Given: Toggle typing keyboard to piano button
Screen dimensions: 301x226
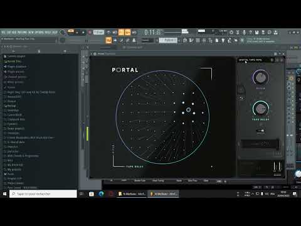Looking at the screenshot, I should click(108, 40).
